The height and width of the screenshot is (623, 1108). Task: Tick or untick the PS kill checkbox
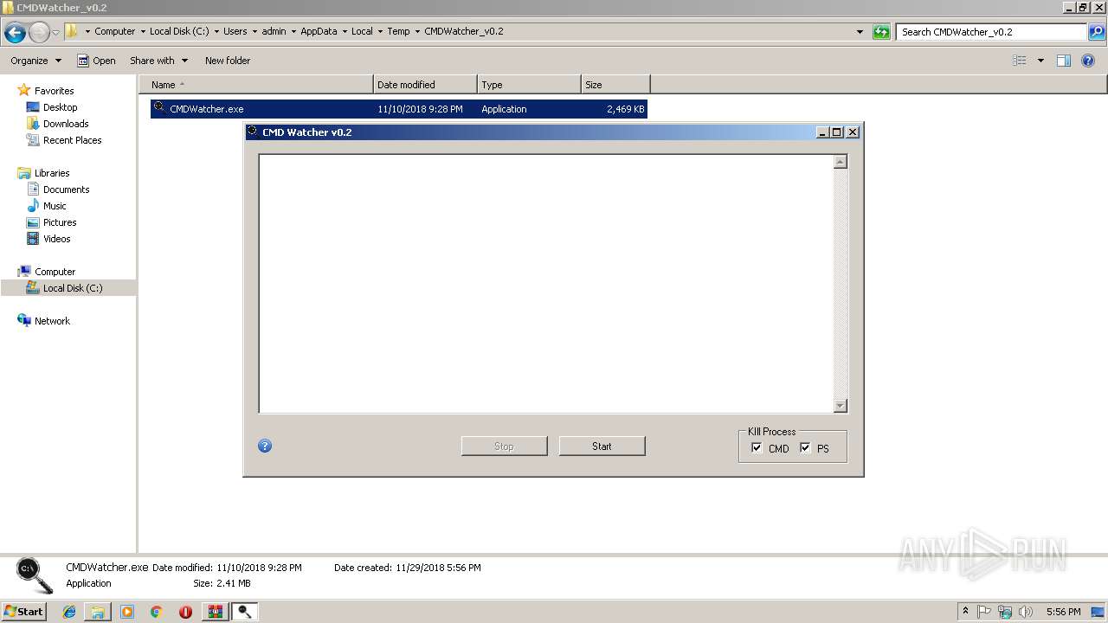pos(805,448)
